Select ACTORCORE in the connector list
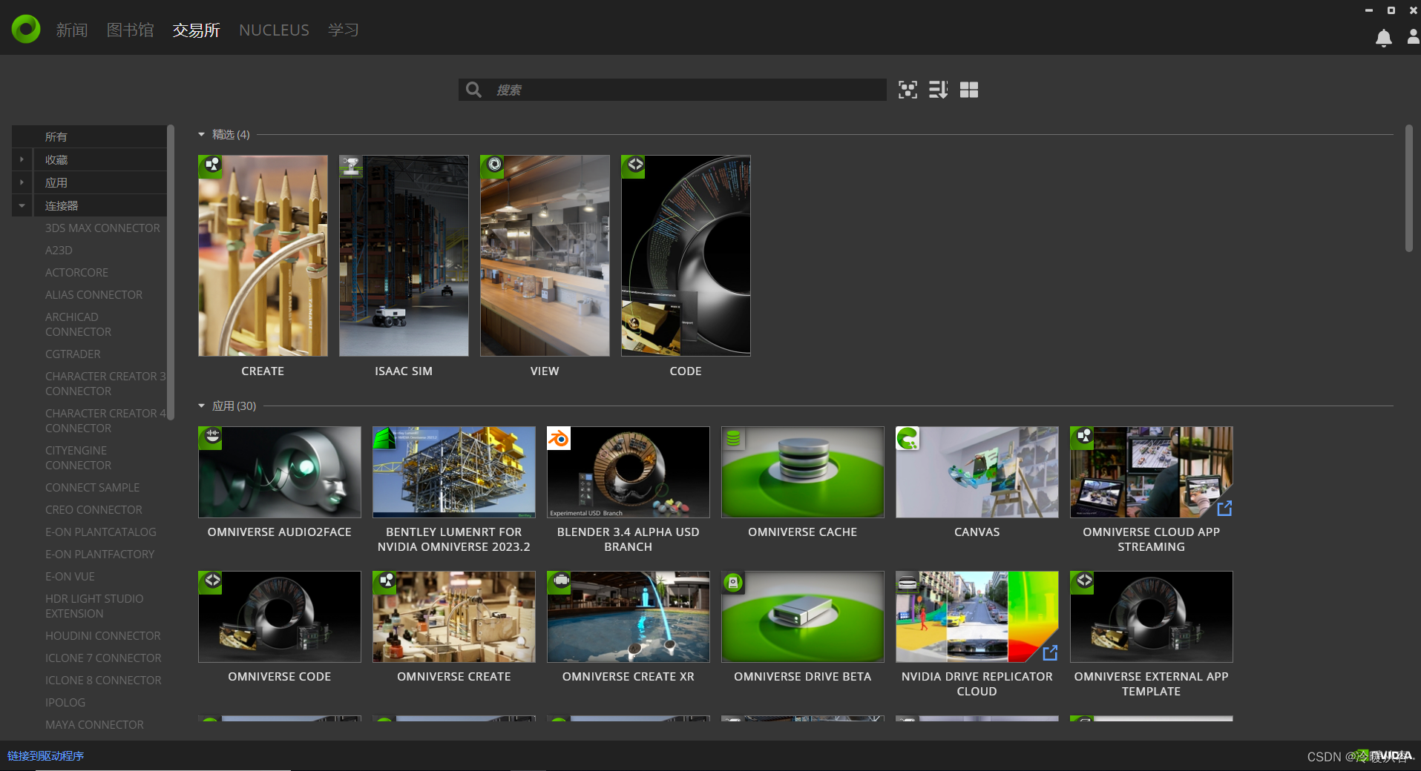Viewport: 1421px width, 771px height. pos(76,272)
